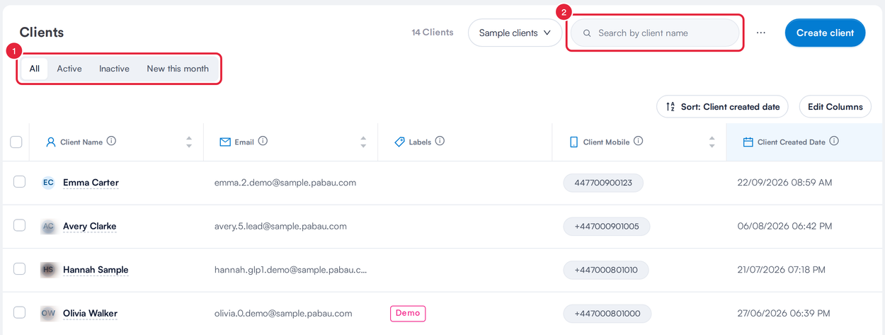Open the three-dot more options menu
This screenshot has width=885, height=335.
coord(761,33)
